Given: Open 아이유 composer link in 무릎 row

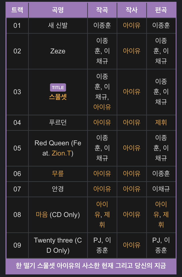Looking at the screenshot, I should pyautogui.click(x=102, y=173).
